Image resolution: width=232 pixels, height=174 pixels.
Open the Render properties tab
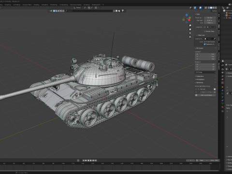pyautogui.click(x=222, y=69)
